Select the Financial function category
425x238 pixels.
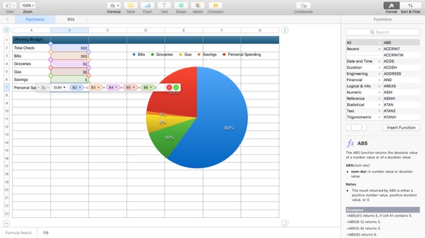click(364, 80)
